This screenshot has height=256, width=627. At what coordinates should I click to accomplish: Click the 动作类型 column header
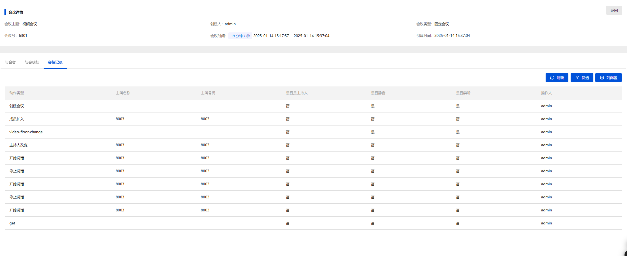coord(17,93)
